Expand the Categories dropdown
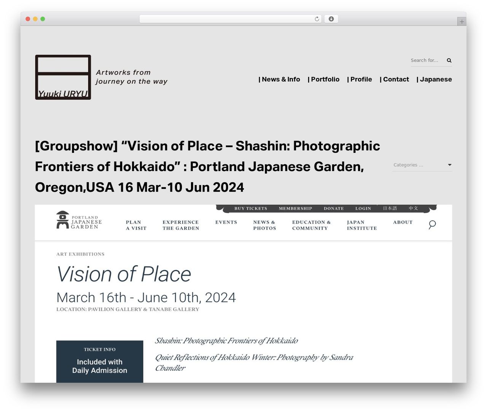The image size is (487, 412). pyautogui.click(x=422, y=165)
